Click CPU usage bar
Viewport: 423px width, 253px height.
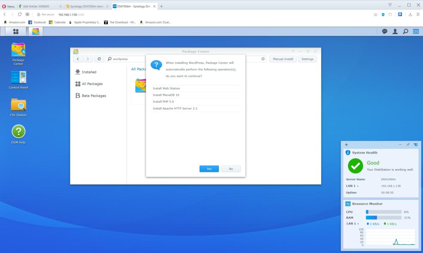[384, 212]
